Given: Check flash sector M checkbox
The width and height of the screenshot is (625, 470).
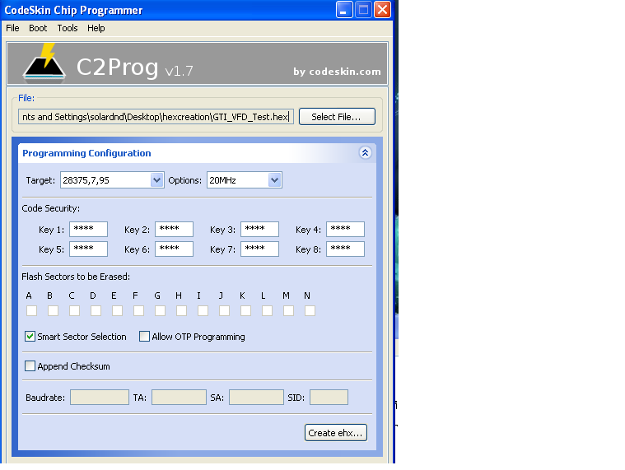Looking at the screenshot, I should pos(288,310).
